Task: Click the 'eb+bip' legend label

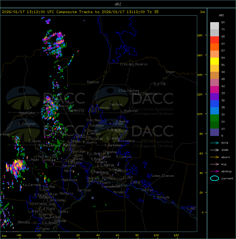Action: (x=226, y=171)
